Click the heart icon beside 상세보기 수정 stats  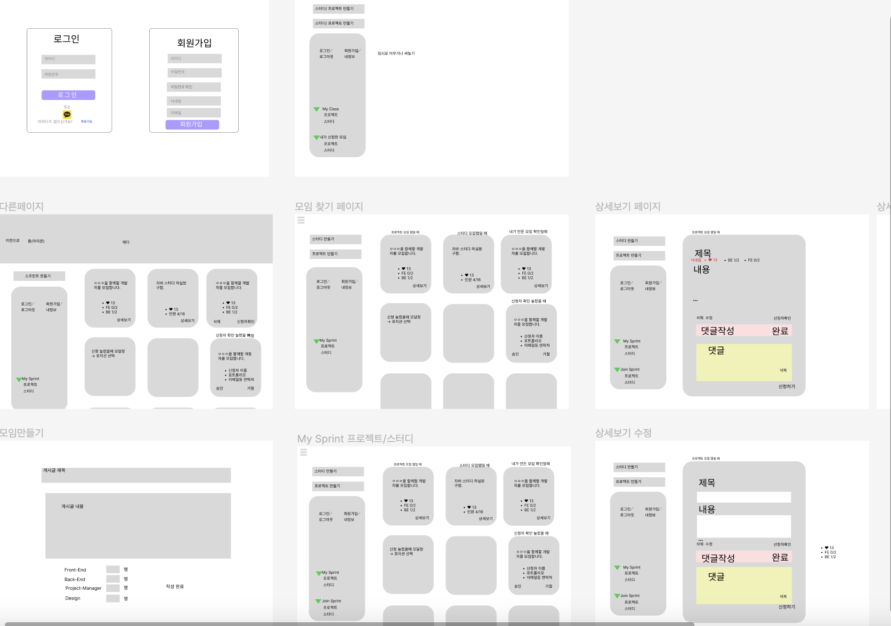point(826,547)
